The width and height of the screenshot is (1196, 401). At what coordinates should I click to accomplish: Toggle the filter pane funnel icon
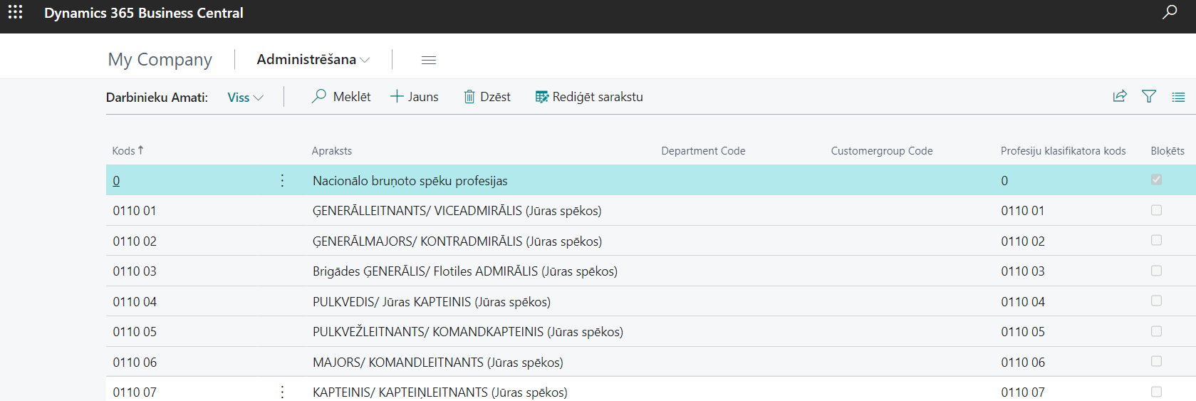click(1149, 96)
